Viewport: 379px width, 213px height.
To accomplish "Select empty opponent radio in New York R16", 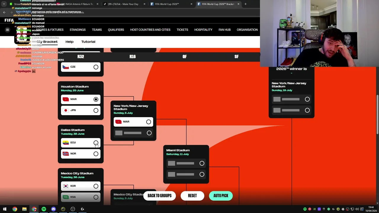I will pyautogui.click(x=149, y=133).
